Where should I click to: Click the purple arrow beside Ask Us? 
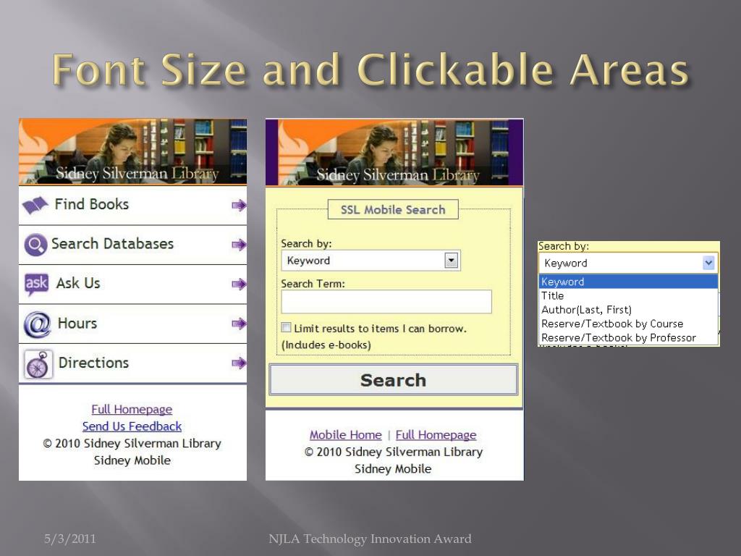239,284
